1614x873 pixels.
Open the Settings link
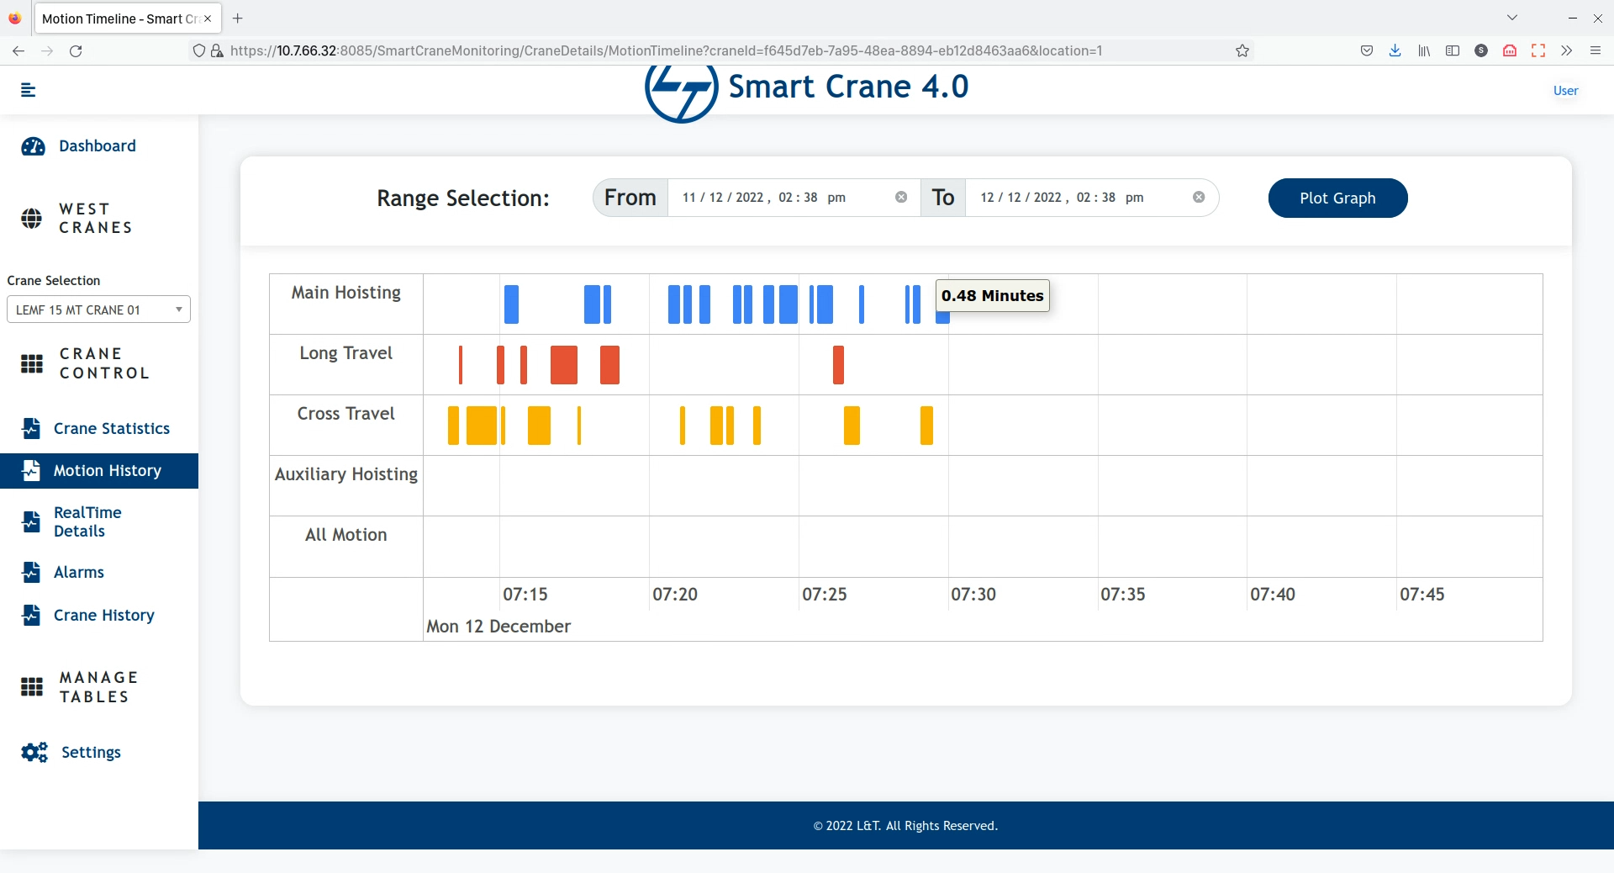click(91, 752)
